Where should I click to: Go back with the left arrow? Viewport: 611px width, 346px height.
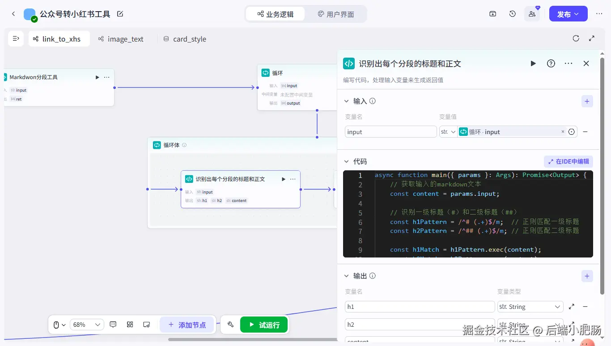pos(13,14)
